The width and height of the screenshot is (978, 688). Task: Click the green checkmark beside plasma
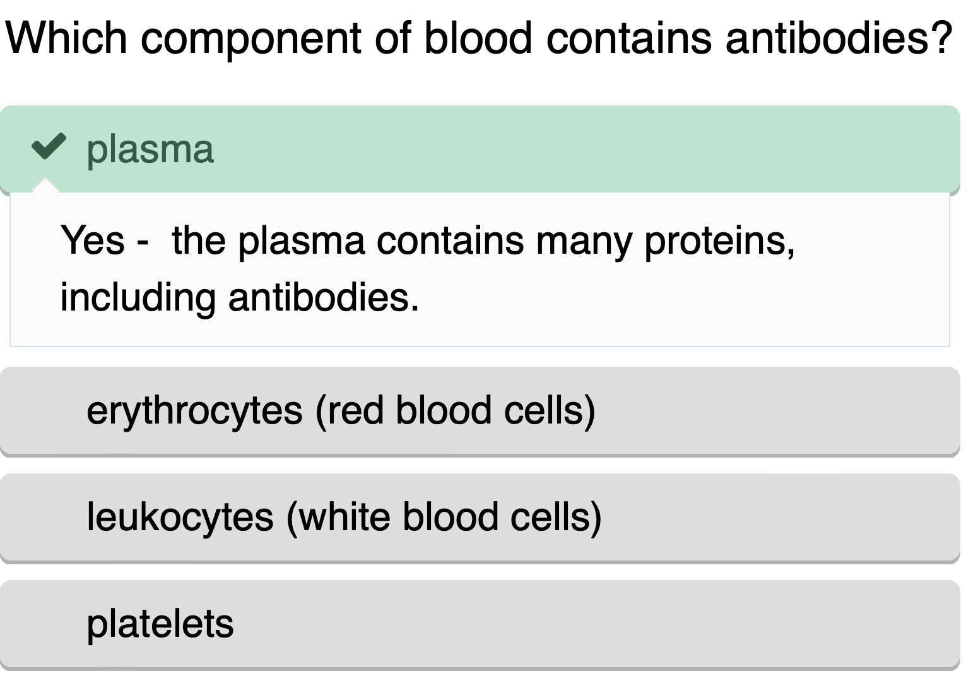coord(49,147)
